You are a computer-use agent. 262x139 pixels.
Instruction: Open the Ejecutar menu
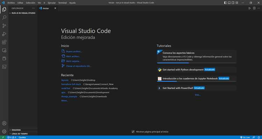(52, 3)
